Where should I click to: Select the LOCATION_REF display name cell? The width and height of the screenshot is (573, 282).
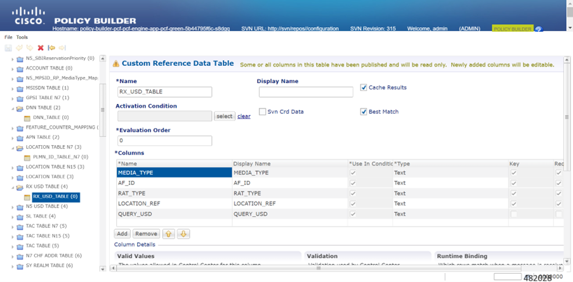coord(290,203)
